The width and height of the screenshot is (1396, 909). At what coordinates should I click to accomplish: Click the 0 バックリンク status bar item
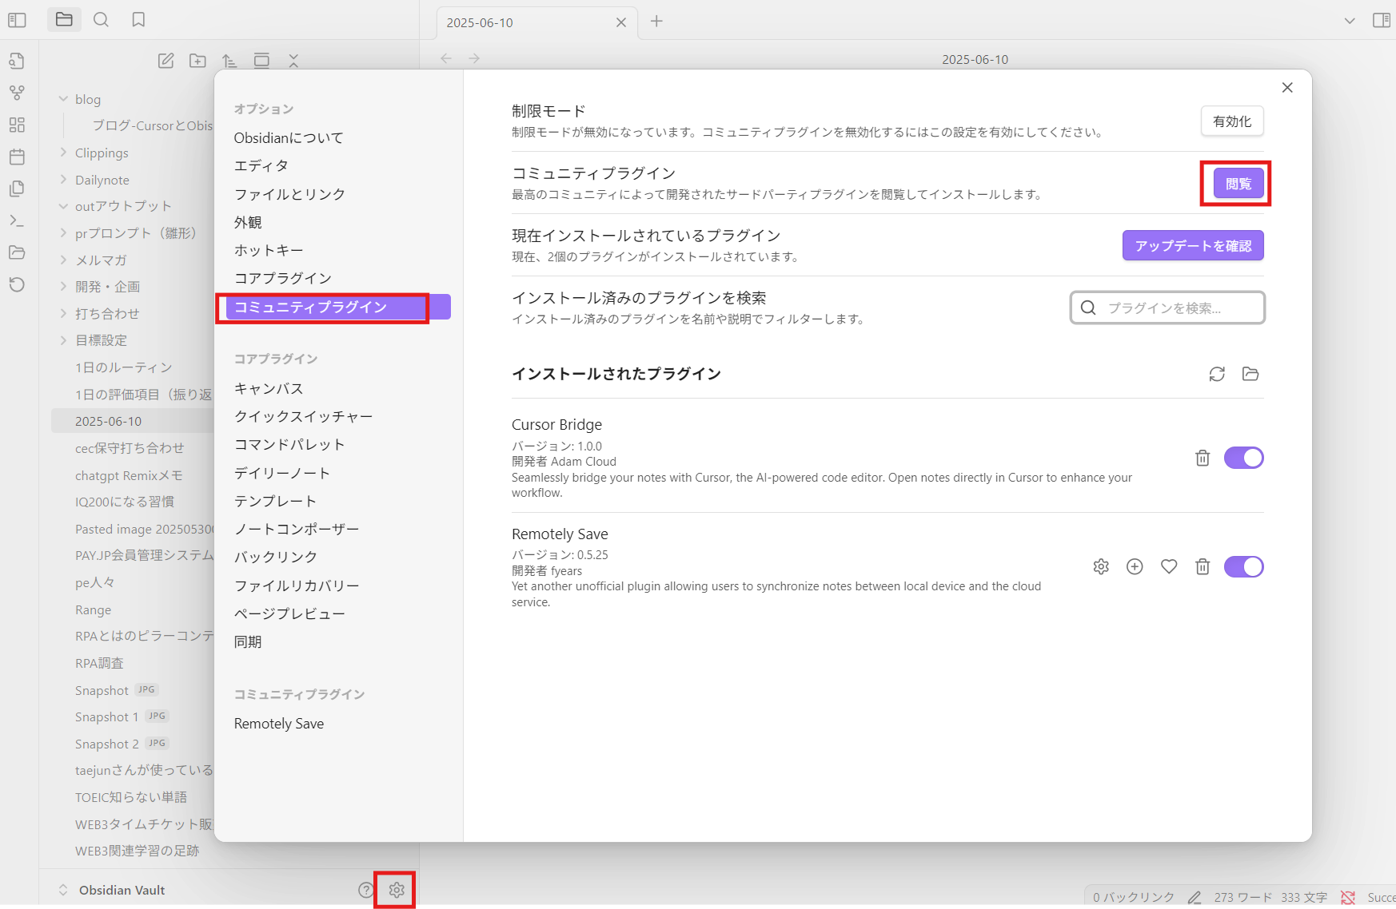1133,897
